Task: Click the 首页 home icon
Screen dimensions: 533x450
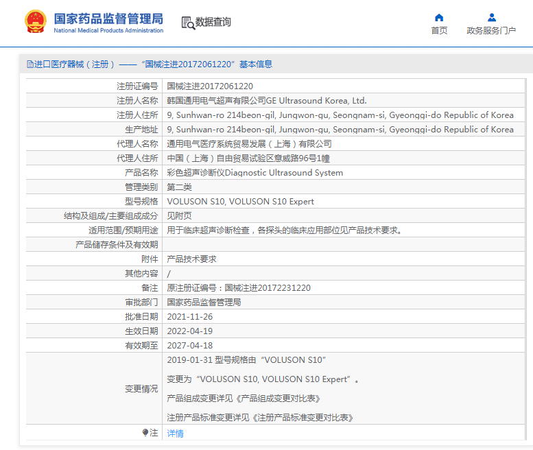Action: tap(439, 17)
